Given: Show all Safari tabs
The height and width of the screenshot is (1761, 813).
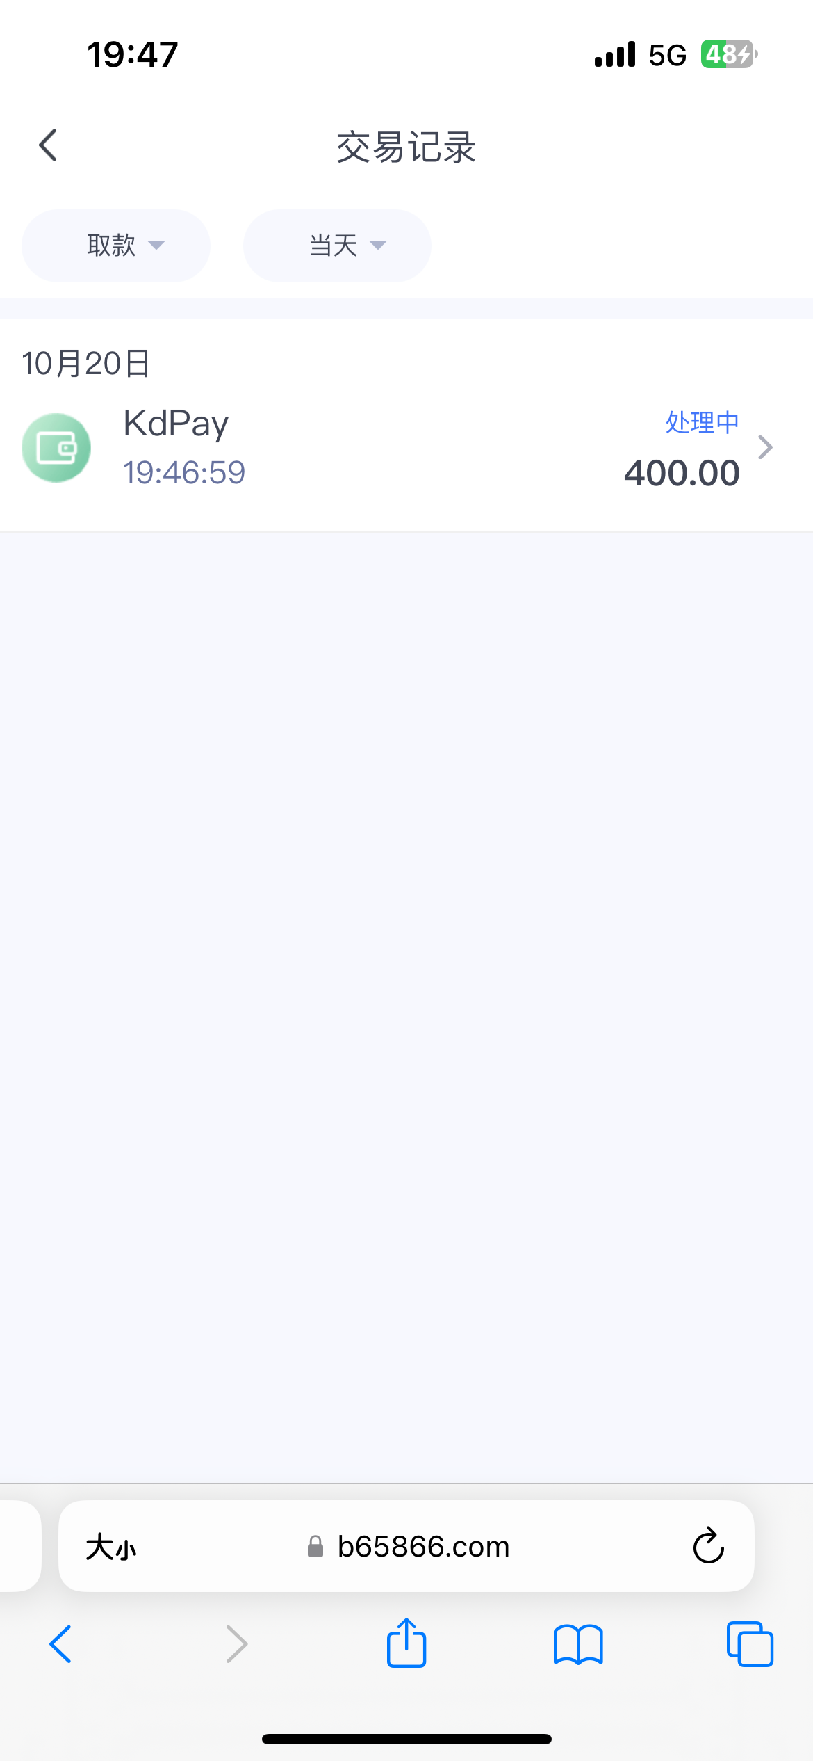Looking at the screenshot, I should [x=750, y=1645].
